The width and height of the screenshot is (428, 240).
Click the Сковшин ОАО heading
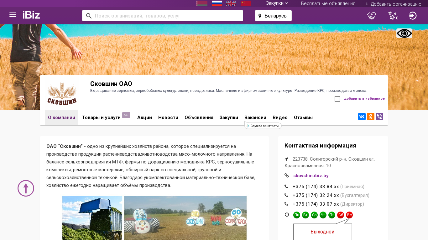point(111,84)
